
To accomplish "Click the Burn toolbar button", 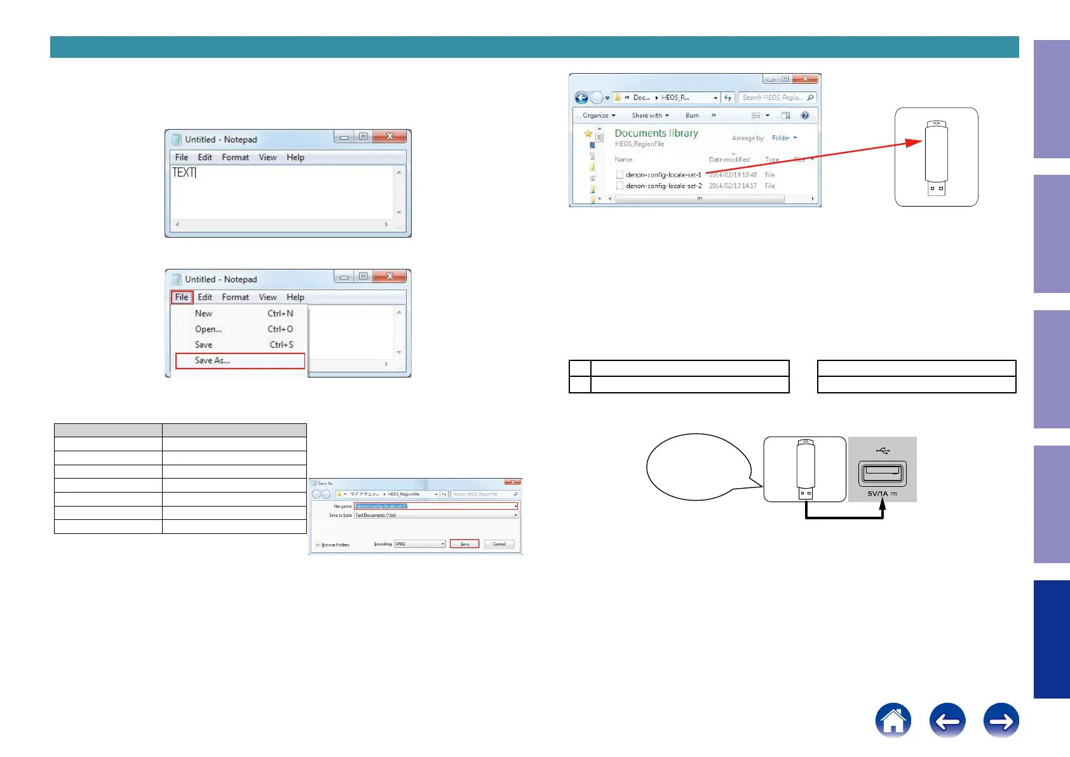I will [692, 116].
